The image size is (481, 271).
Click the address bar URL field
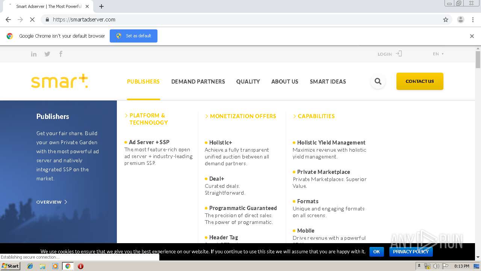(240, 20)
